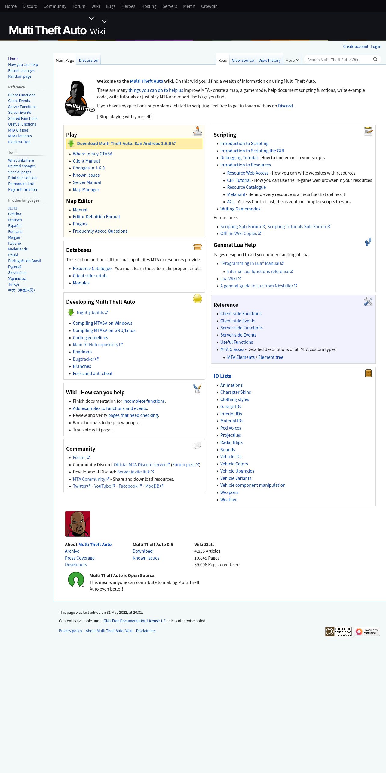Open Compiling MTASA on GNU/Linux
The image size is (386, 773).
coord(104,330)
